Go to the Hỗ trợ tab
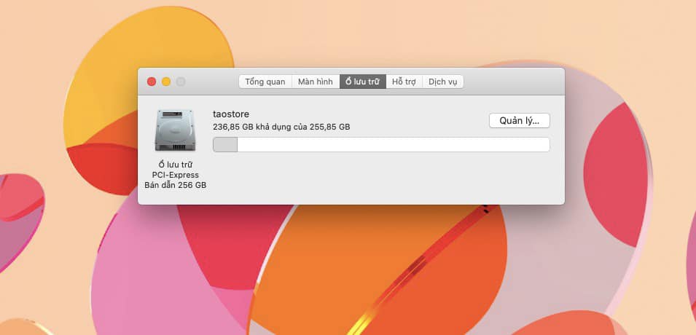 [404, 82]
